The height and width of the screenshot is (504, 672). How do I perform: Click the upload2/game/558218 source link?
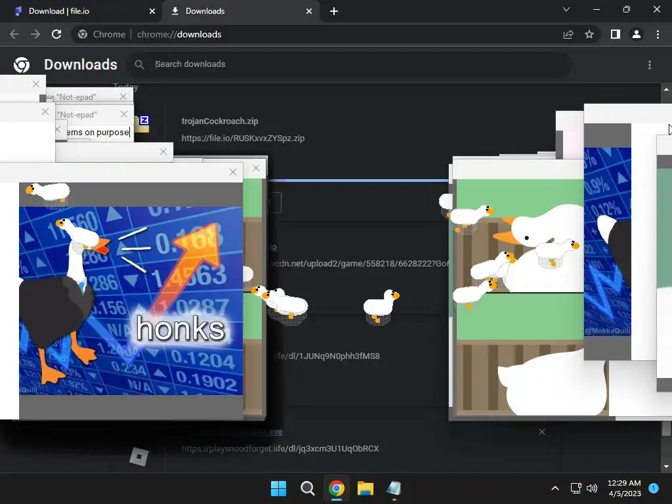coord(359,264)
